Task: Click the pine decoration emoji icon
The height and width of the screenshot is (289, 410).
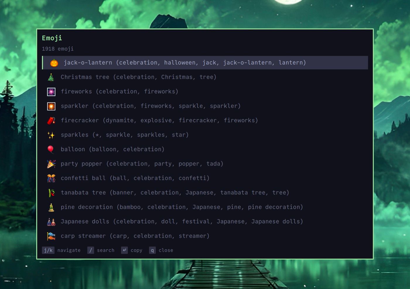Action: (x=51, y=207)
